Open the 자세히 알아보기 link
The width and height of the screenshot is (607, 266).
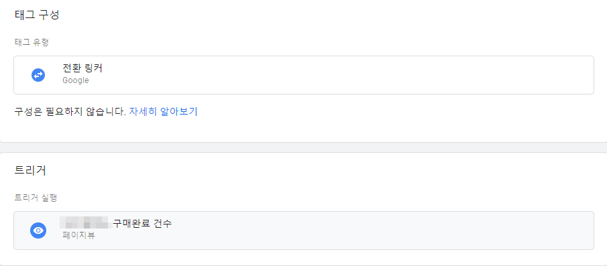163,112
